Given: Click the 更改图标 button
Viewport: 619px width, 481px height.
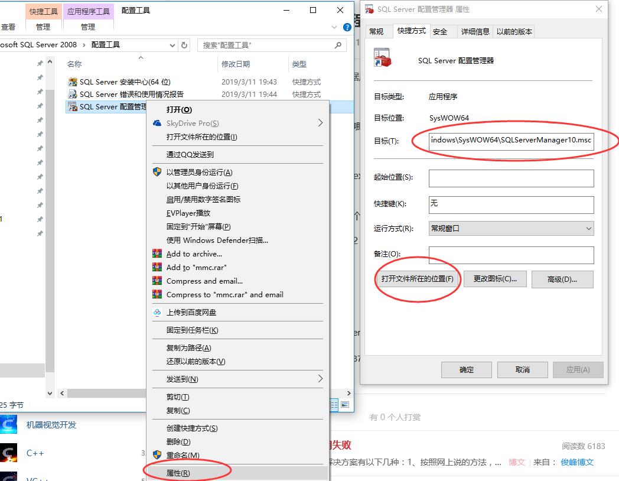Looking at the screenshot, I should (x=495, y=279).
